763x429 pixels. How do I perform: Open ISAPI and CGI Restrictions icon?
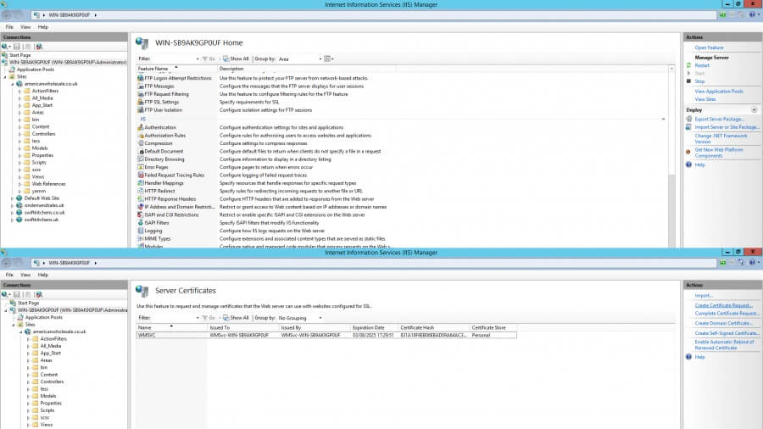(x=141, y=214)
